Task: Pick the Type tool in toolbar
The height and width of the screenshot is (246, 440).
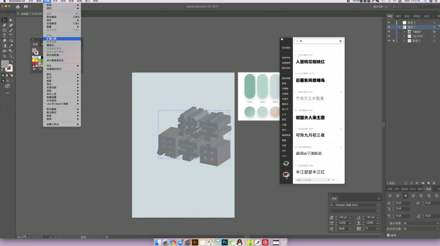Action: click(4, 36)
